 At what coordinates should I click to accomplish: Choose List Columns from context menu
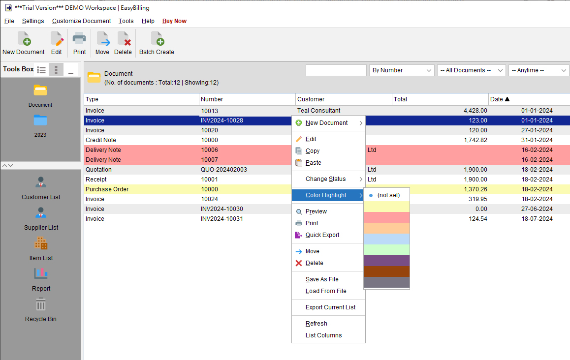coord(328,335)
